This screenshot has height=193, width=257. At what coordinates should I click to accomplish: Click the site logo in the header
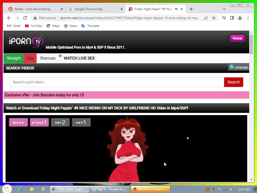26,41
